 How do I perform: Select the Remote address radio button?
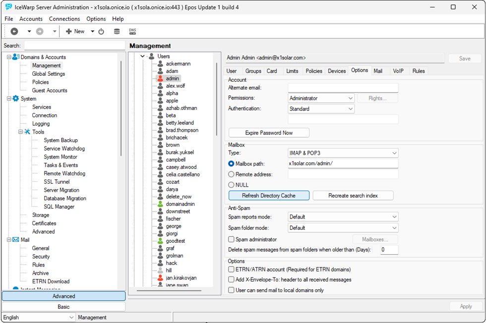click(x=231, y=174)
